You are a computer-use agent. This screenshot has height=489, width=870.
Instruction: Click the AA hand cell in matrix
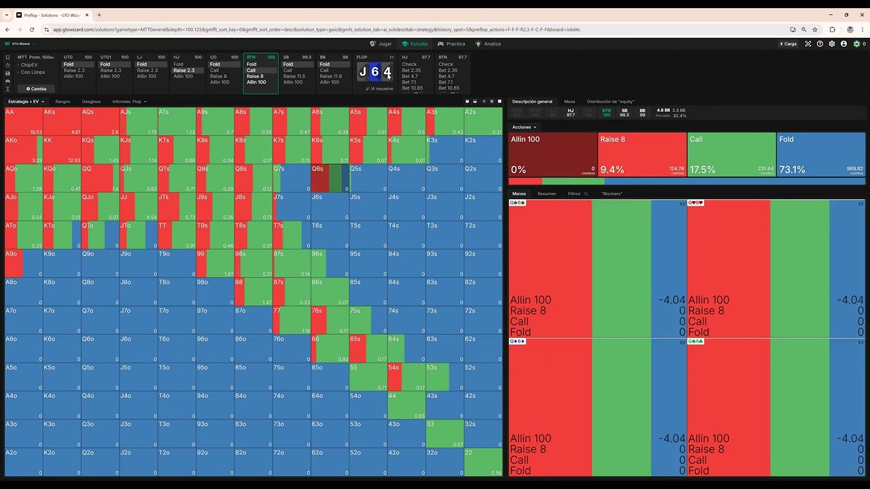[x=24, y=121]
